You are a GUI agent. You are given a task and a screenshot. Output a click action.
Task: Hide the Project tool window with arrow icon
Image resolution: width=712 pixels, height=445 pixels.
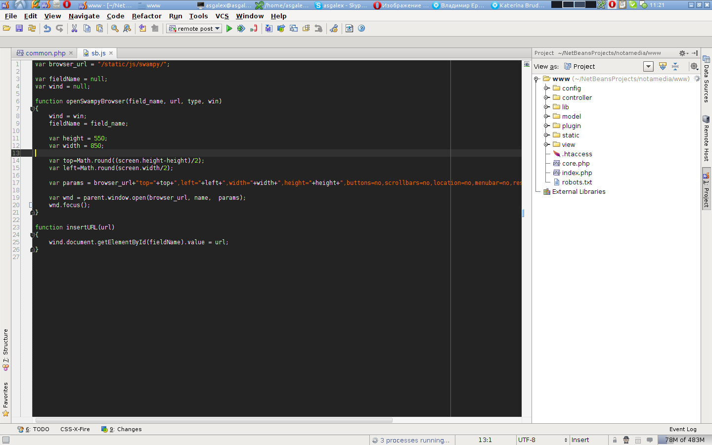[x=695, y=53]
